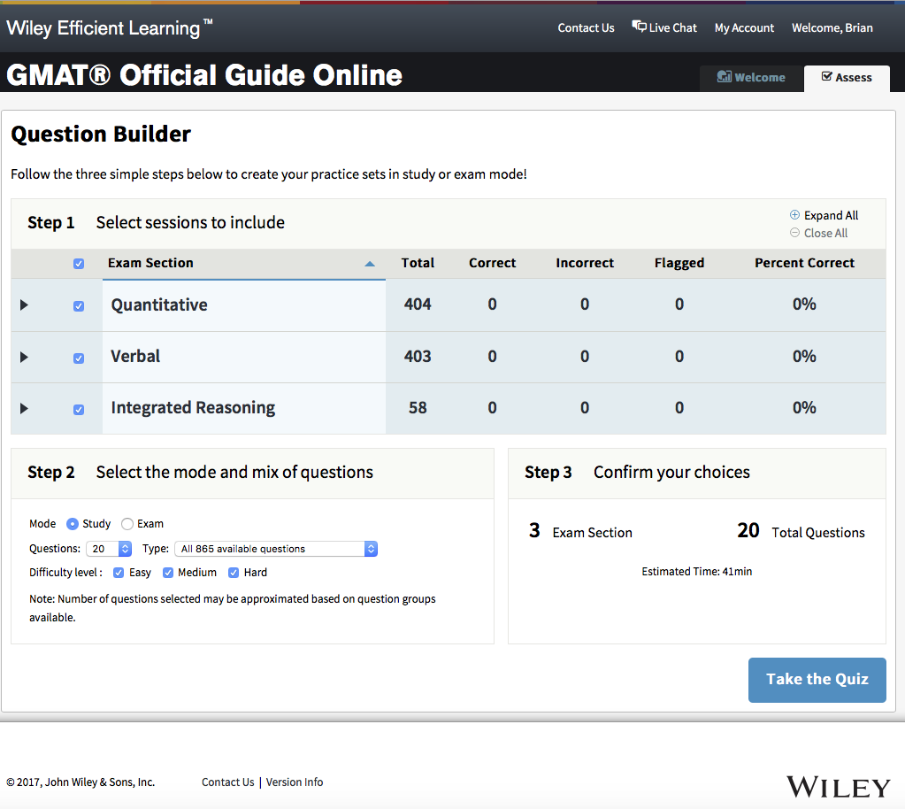Click the checkmark icon on the Assess tab

pyautogui.click(x=827, y=77)
